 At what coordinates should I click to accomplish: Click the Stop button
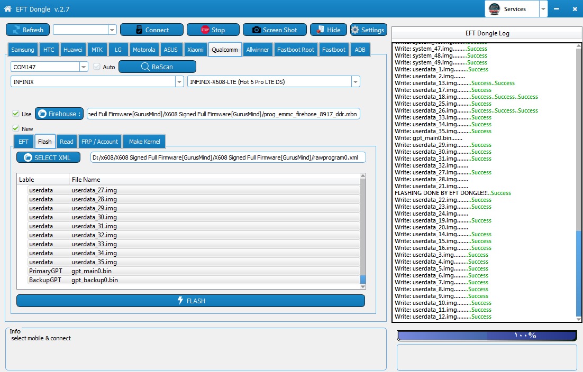tap(213, 30)
